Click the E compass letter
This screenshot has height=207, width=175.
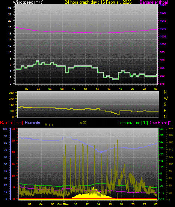point(165,111)
